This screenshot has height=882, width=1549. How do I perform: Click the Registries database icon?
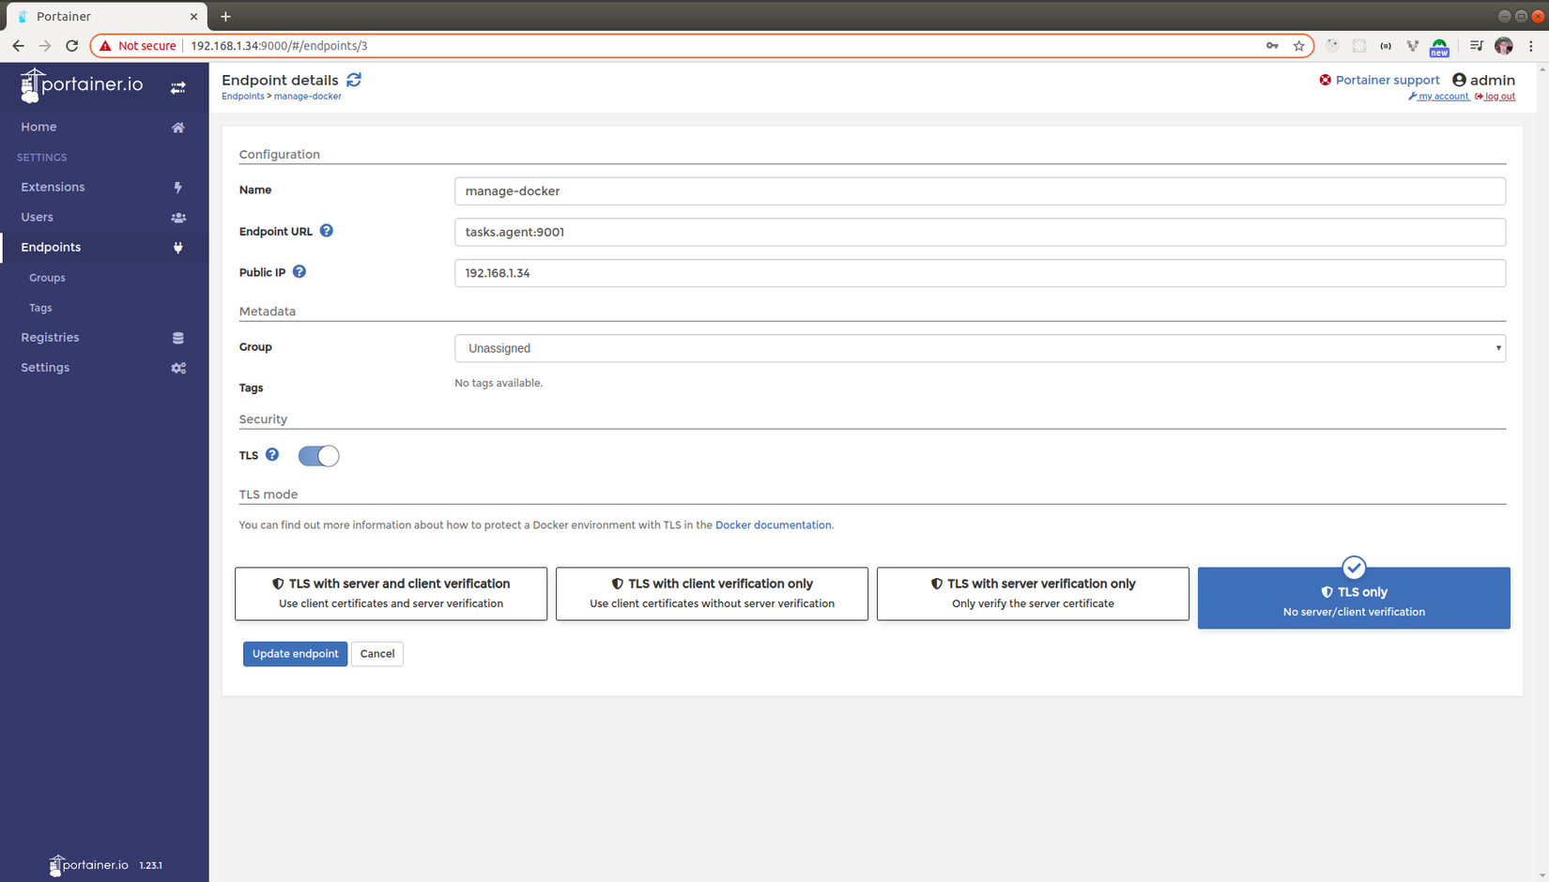(x=177, y=338)
